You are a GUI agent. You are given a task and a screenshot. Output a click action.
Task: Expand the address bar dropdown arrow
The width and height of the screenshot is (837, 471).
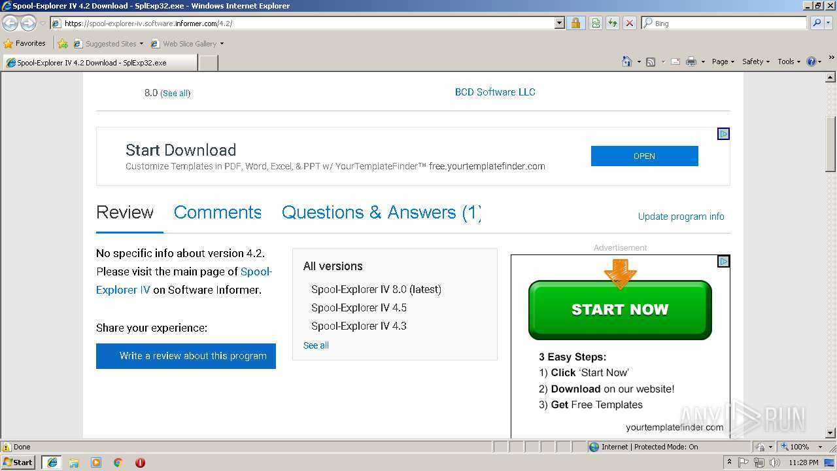[x=559, y=24]
